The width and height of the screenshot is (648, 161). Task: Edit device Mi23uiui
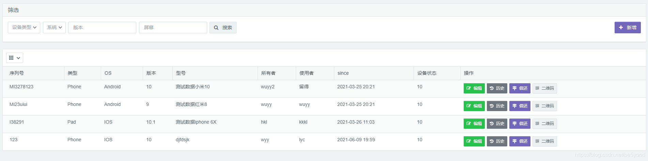point(474,106)
